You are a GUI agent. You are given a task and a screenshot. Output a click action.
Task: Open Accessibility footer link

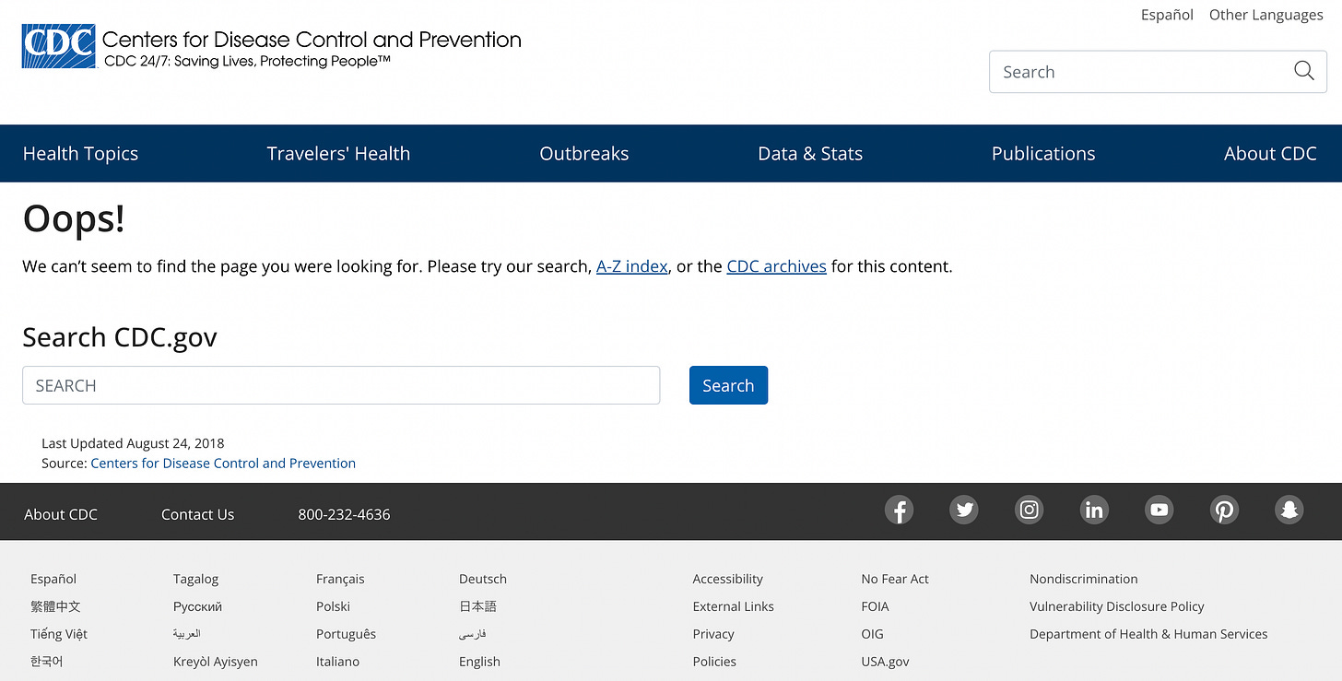728,579
